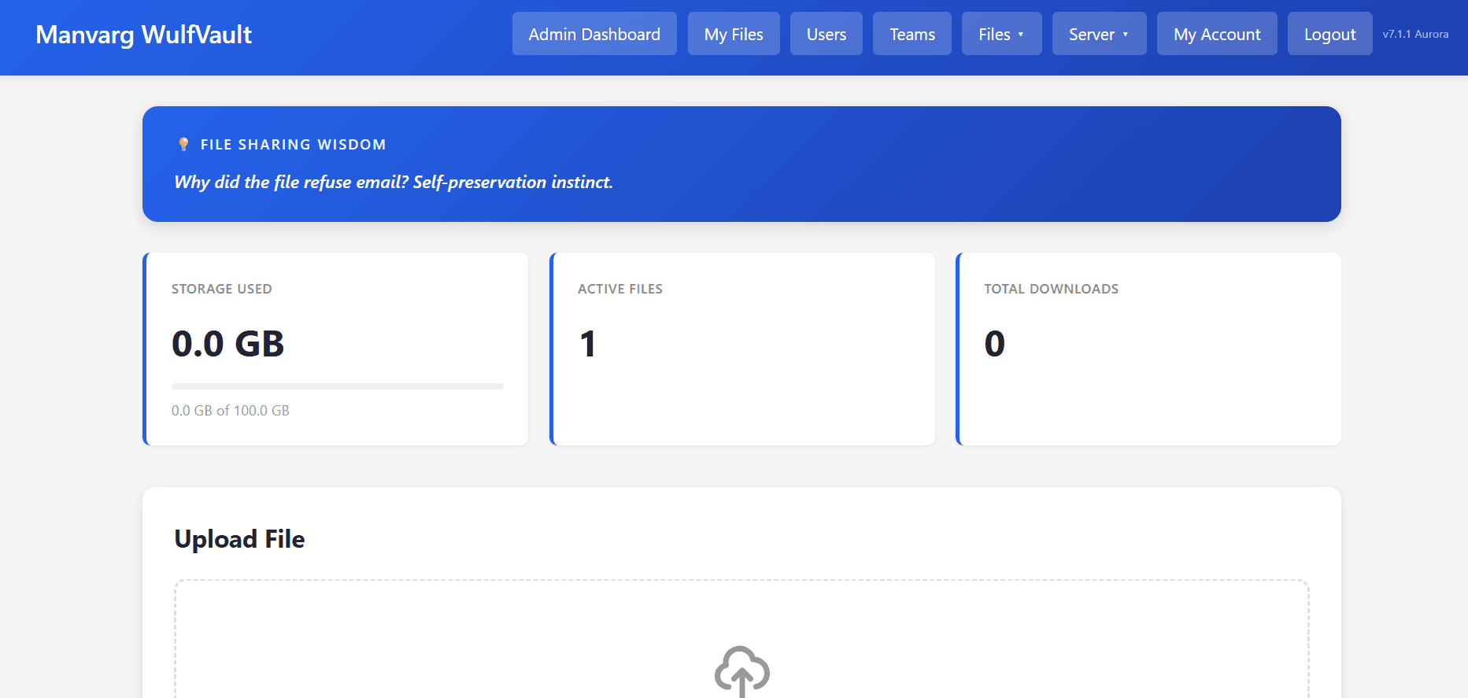Open My Account settings
Screen dimensions: 1468x698
point(1217,34)
